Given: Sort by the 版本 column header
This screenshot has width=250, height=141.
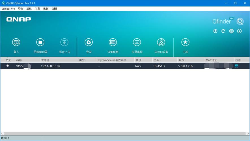Looking at the screenshot, I should point(191,60).
